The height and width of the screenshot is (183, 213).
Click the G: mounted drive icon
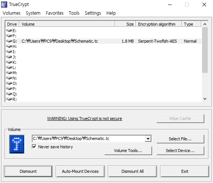coord(9,41)
